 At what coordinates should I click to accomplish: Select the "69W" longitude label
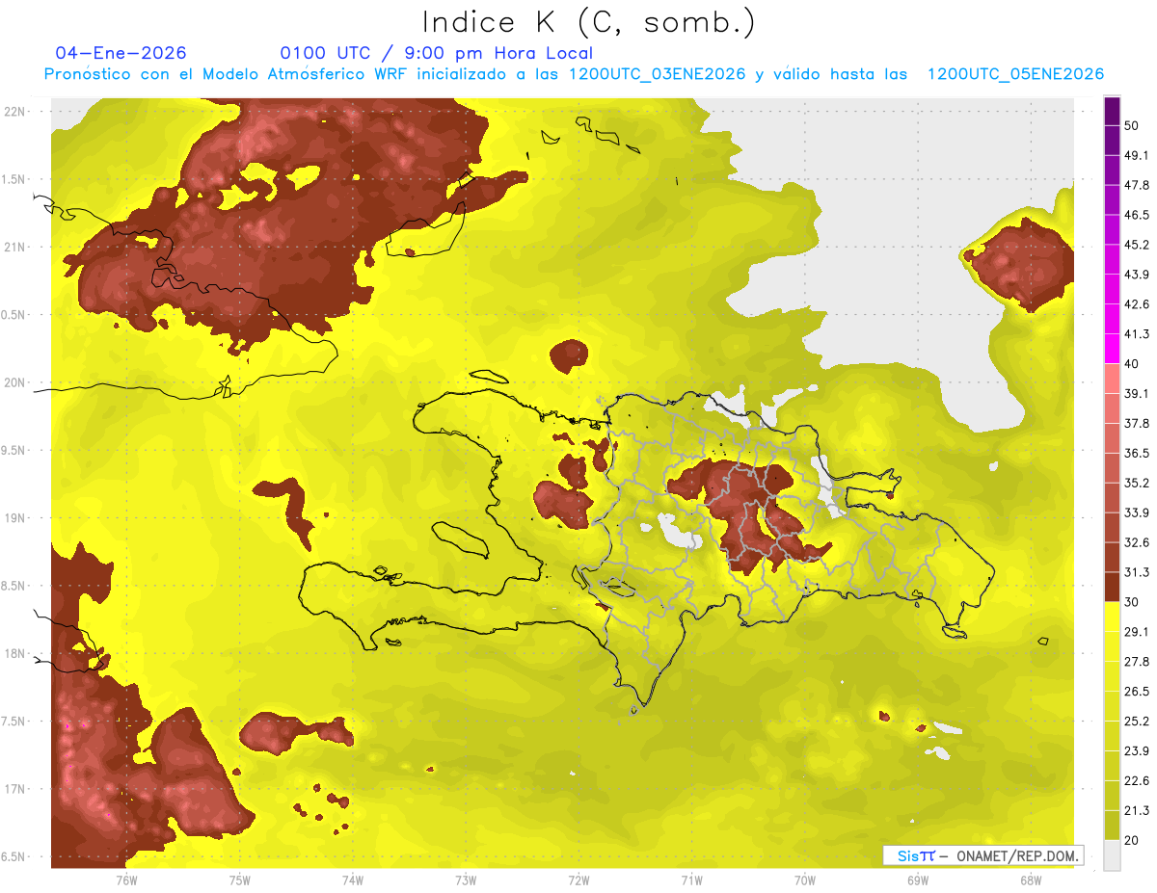click(917, 880)
